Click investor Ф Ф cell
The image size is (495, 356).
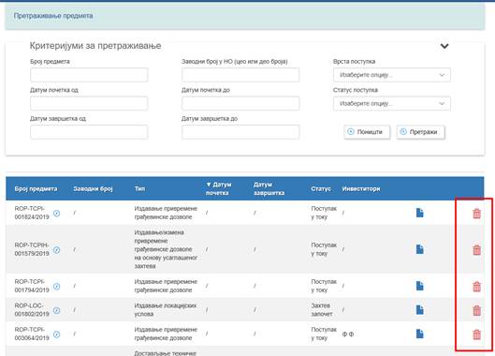[348, 334]
